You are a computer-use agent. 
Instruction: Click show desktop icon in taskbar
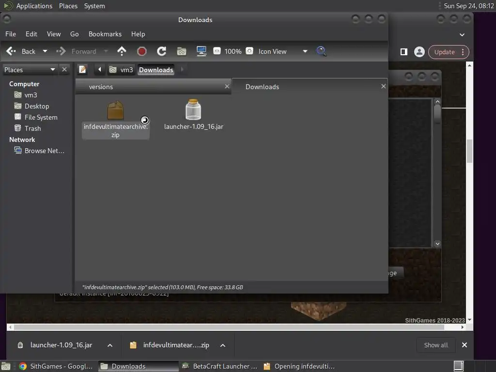coord(6,366)
